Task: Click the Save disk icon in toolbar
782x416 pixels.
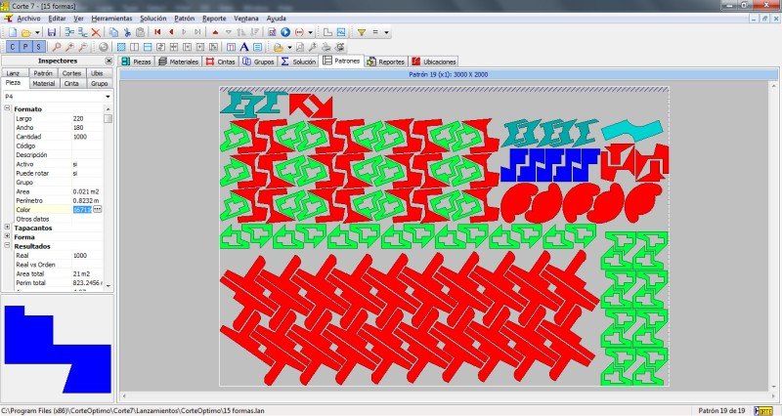Action: [x=52, y=32]
